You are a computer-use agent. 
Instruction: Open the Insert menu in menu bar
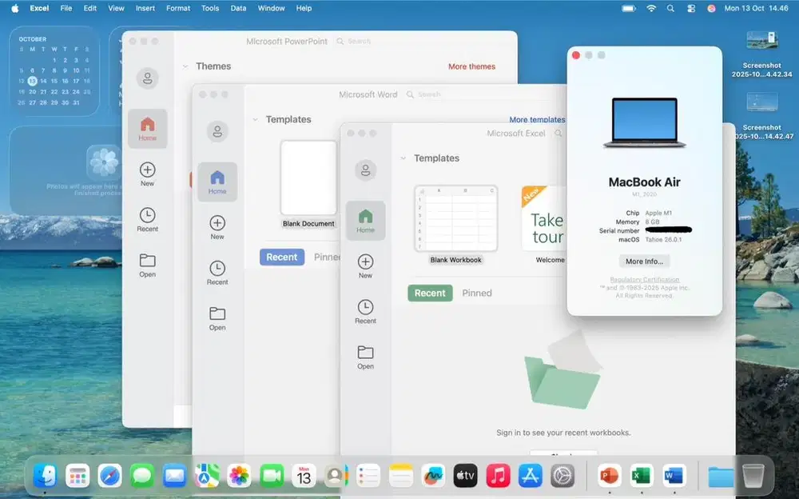click(145, 8)
